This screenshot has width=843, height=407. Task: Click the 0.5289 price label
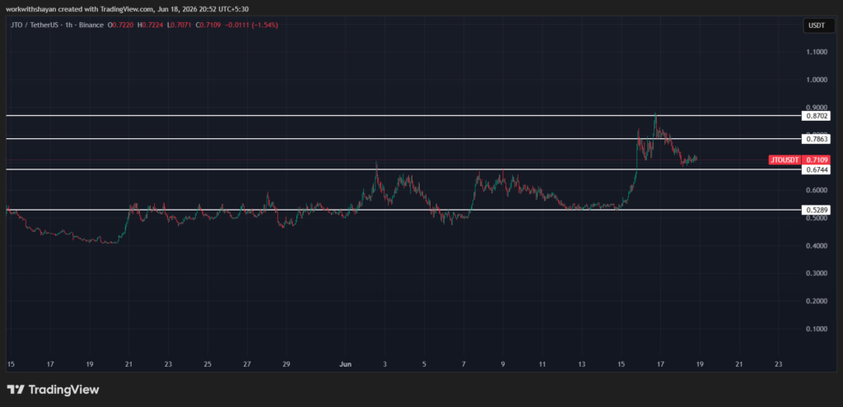pyautogui.click(x=816, y=210)
